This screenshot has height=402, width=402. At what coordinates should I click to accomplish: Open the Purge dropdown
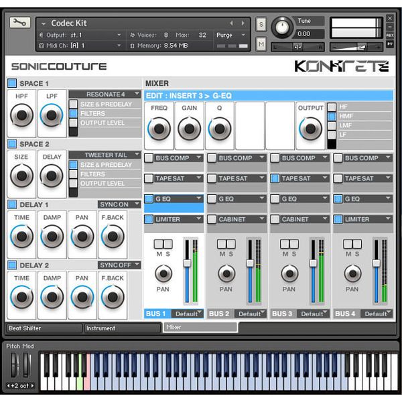point(231,35)
